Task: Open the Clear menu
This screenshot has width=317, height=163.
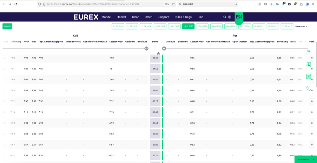Action: click(135, 17)
